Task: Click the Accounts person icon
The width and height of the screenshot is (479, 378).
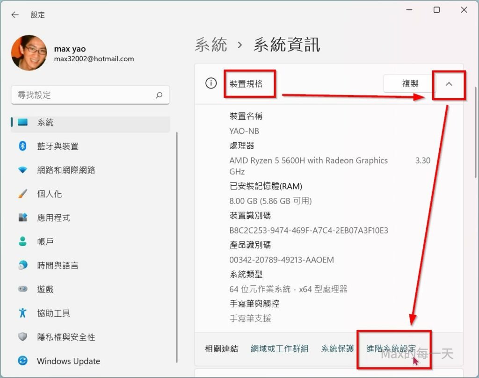Action: pos(22,242)
